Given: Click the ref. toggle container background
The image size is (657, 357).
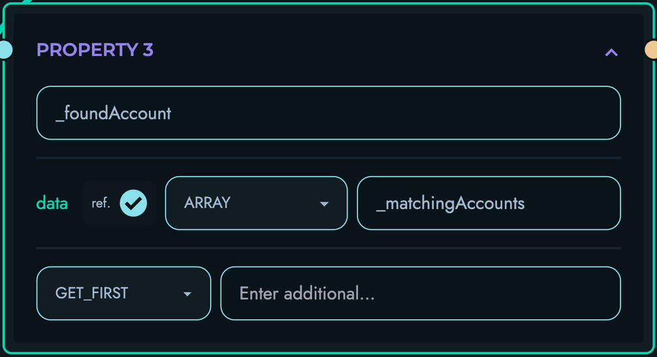Looking at the screenshot, I should (119, 203).
